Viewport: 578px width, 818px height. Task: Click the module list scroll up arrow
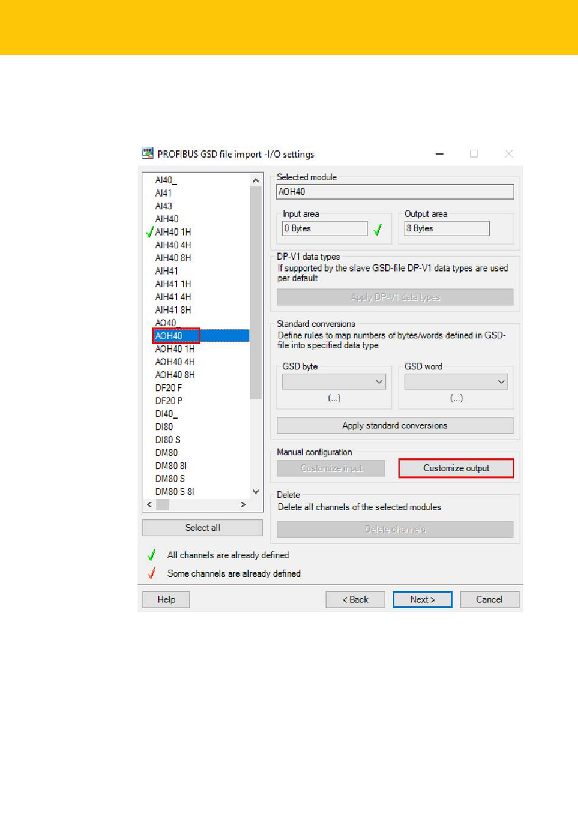click(256, 180)
